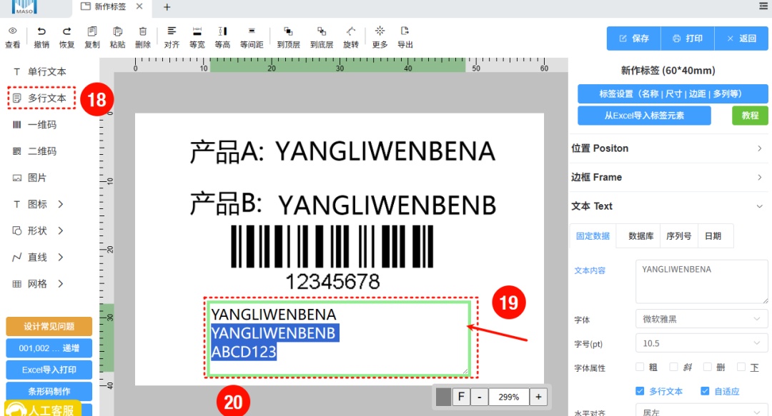Screen dimensions: 772x416
Task: Open the 字号(pt) size dropdown
Action: point(702,343)
